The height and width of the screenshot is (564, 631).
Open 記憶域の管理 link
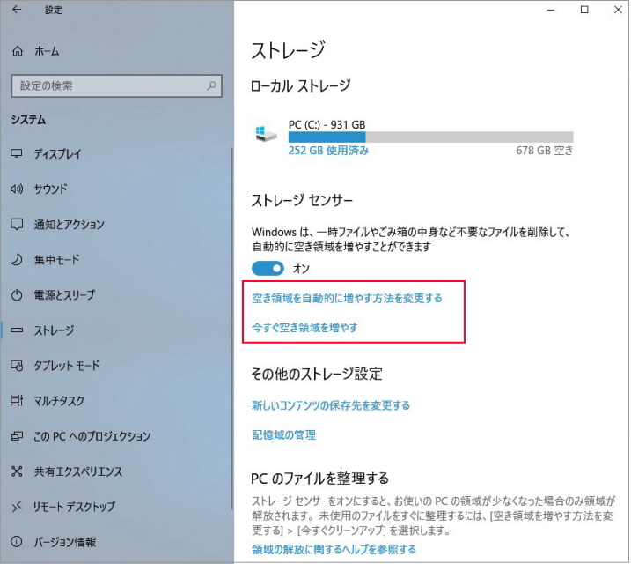tap(283, 434)
